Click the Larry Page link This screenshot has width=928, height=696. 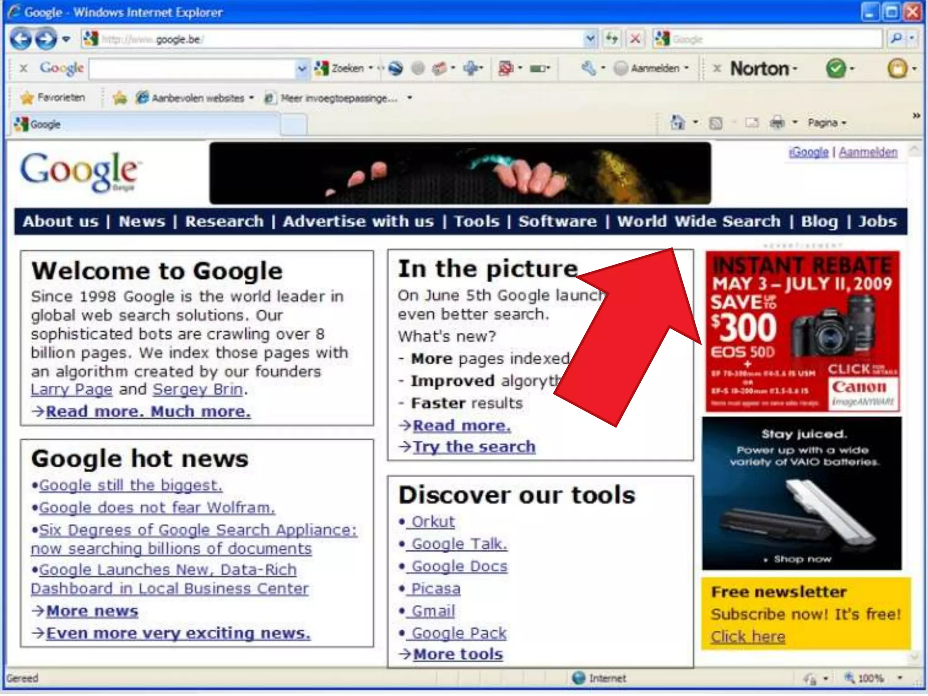pyautogui.click(x=72, y=389)
